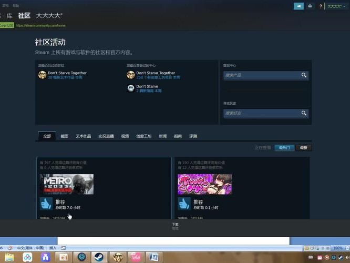Click the Don't Starve Together icon under recently played
Viewport: 350px width, 263px height.
pos(42,75)
